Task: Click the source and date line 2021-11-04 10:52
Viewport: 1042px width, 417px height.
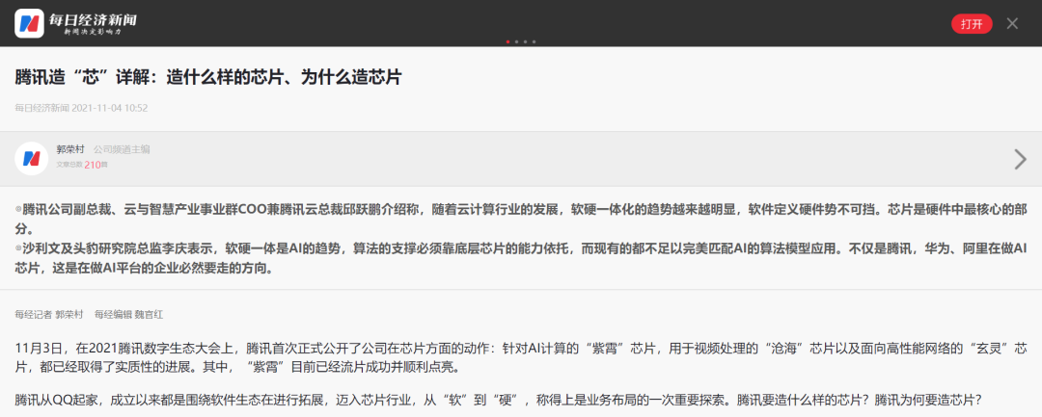Action: [x=81, y=108]
